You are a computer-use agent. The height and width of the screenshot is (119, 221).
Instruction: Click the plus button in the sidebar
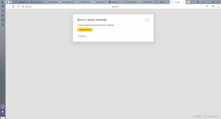pyautogui.click(x=3, y=107)
